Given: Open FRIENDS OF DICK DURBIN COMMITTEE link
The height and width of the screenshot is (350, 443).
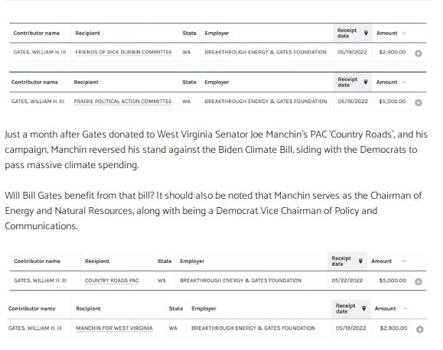Looking at the screenshot, I should pyautogui.click(x=123, y=52).
